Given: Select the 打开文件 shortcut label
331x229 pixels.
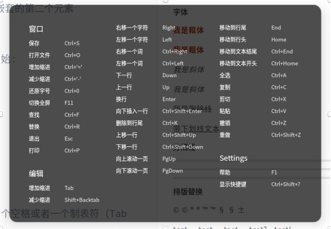Looking at the screenshot, I should coord(40,55).
